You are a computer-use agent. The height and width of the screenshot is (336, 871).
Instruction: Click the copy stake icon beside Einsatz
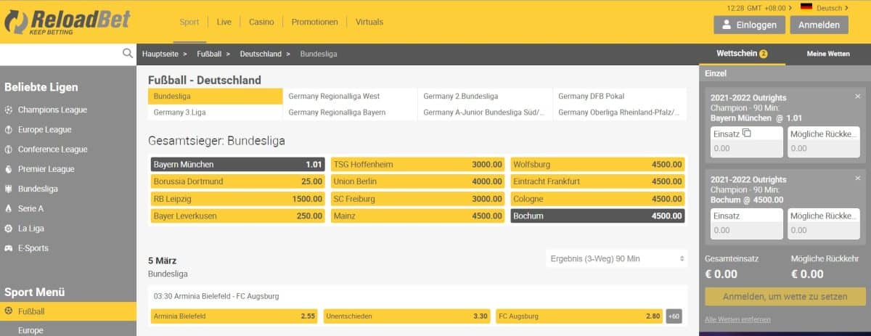(x=747, y=133)
